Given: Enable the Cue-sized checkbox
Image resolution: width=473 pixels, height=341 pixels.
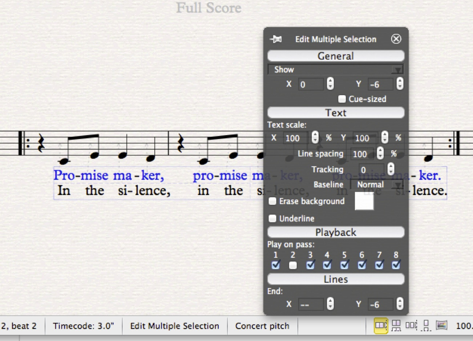Looking at the screenshot, I should click(341, 99).
